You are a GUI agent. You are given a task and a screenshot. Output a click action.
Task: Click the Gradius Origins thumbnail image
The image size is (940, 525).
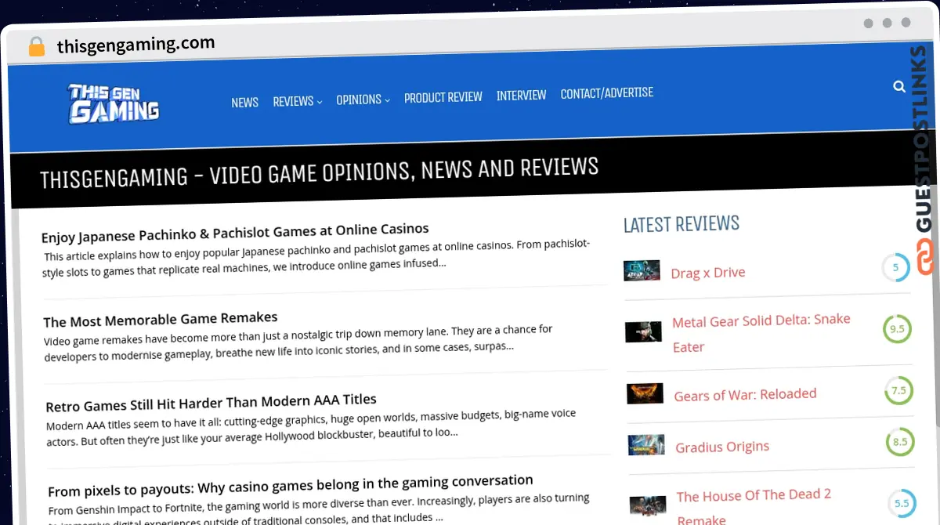(x=646, y=445)
